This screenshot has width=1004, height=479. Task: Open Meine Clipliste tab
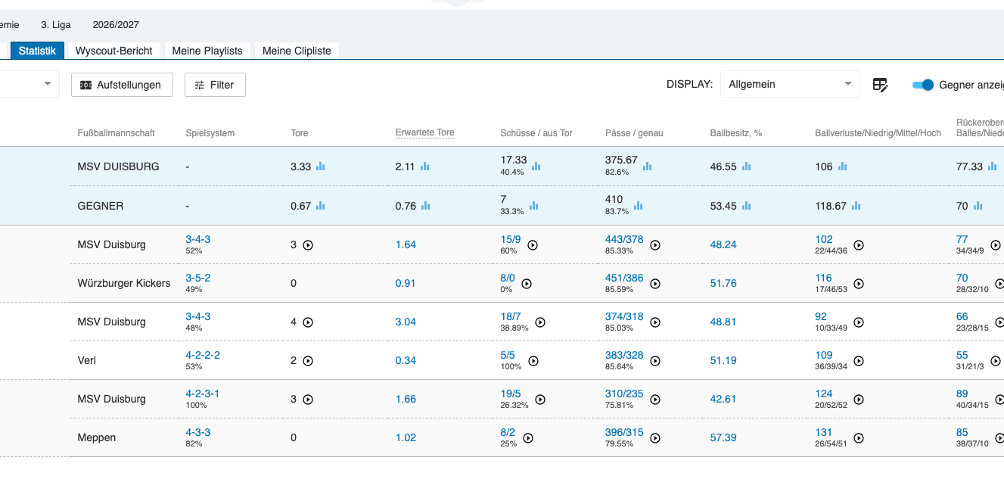[x=297, y=51]
